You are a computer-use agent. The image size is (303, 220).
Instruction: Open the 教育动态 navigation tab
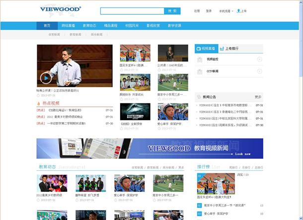click(x=89, y=26)
